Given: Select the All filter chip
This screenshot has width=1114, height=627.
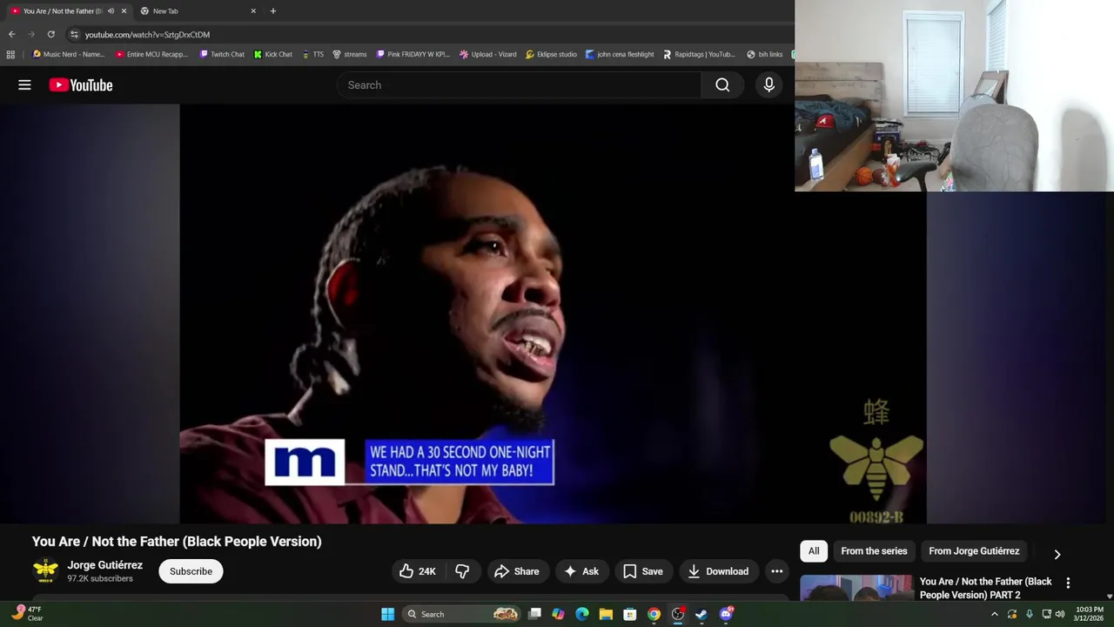Looking at the screenshot, I should 814,550.
